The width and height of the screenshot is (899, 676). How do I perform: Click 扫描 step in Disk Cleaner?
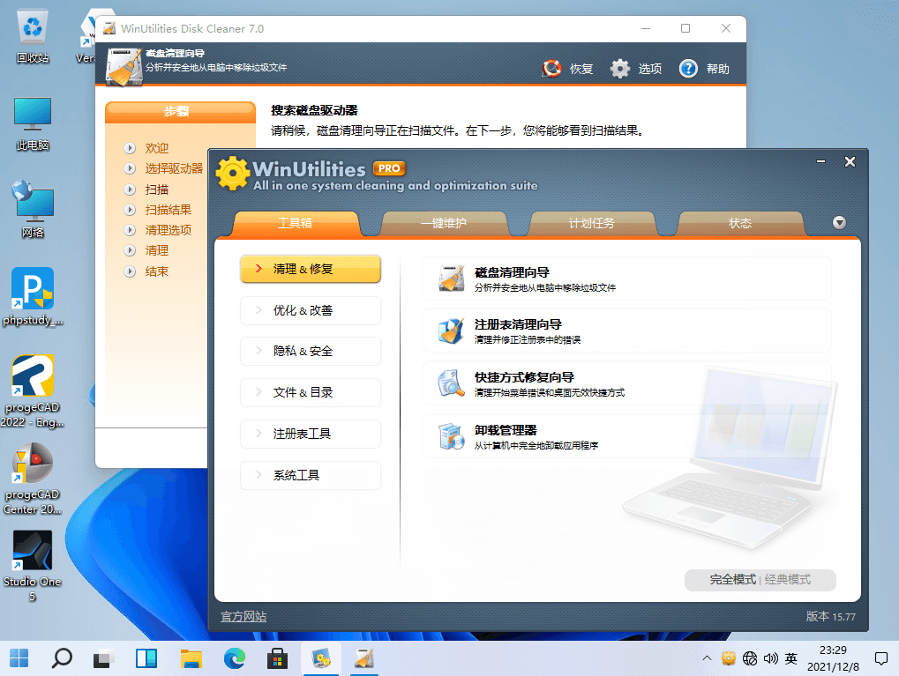click(156, 189)
